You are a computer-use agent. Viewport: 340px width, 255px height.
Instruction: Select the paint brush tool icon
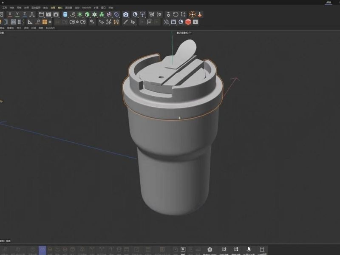tap(125, 22)
